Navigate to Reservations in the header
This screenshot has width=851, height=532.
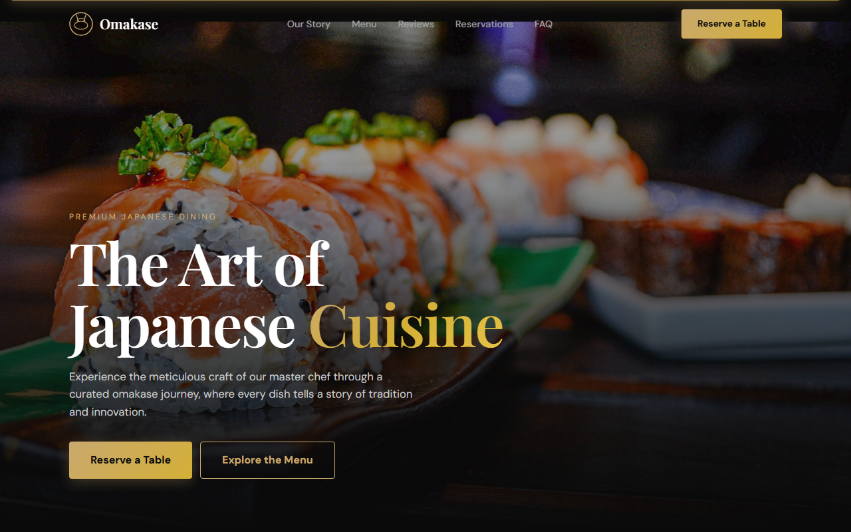pos(484,24)
